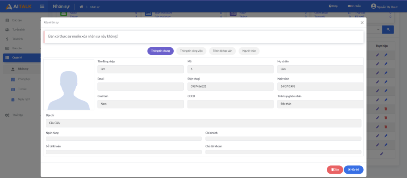Open Tin nhắn messages in header

pyautogui.click(x=354, y=6)
